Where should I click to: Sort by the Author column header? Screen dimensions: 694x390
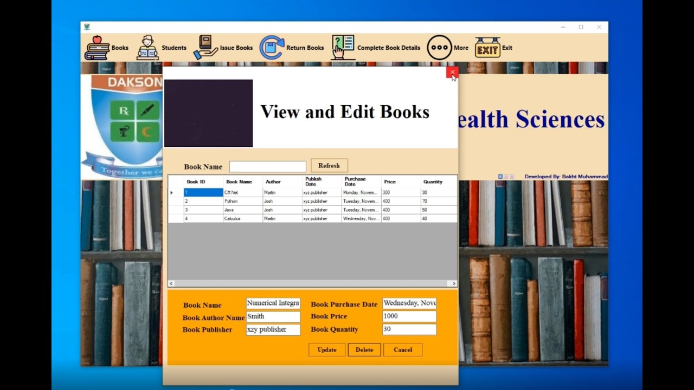tap(282, 181)
